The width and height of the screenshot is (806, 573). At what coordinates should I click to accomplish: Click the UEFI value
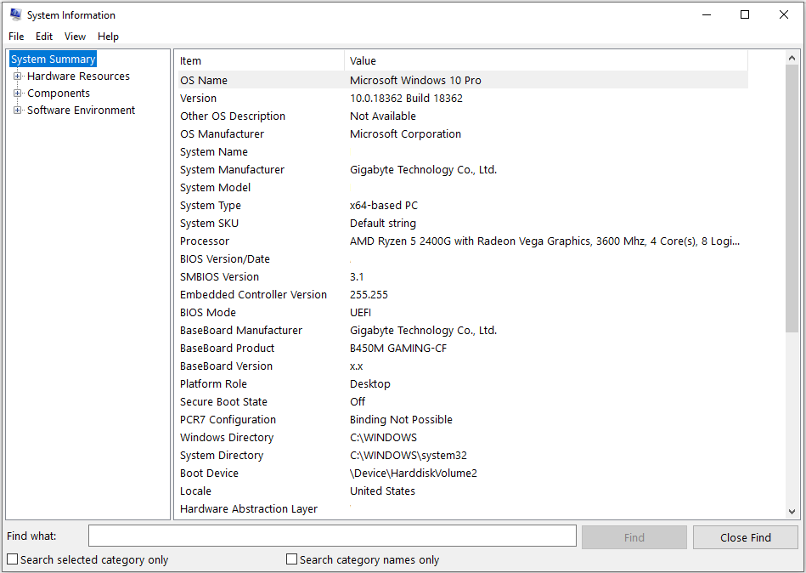(361, 313)
